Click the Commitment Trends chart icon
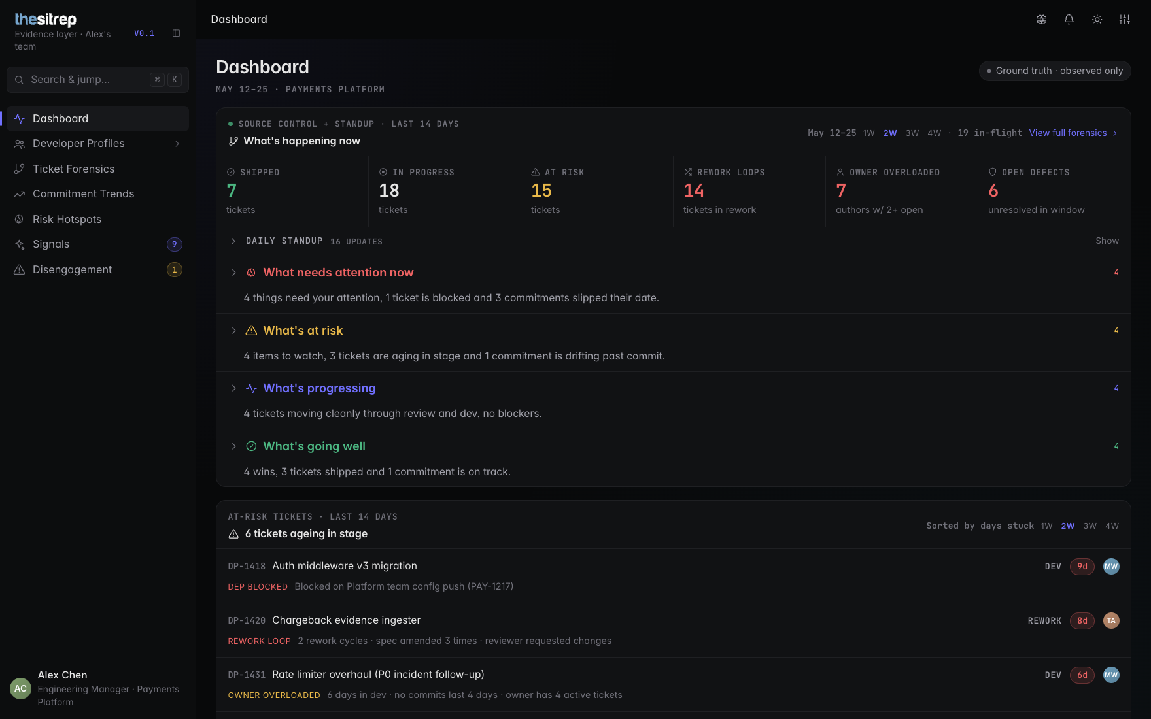Screen dimensions: 1151x719 click(20, 194)
